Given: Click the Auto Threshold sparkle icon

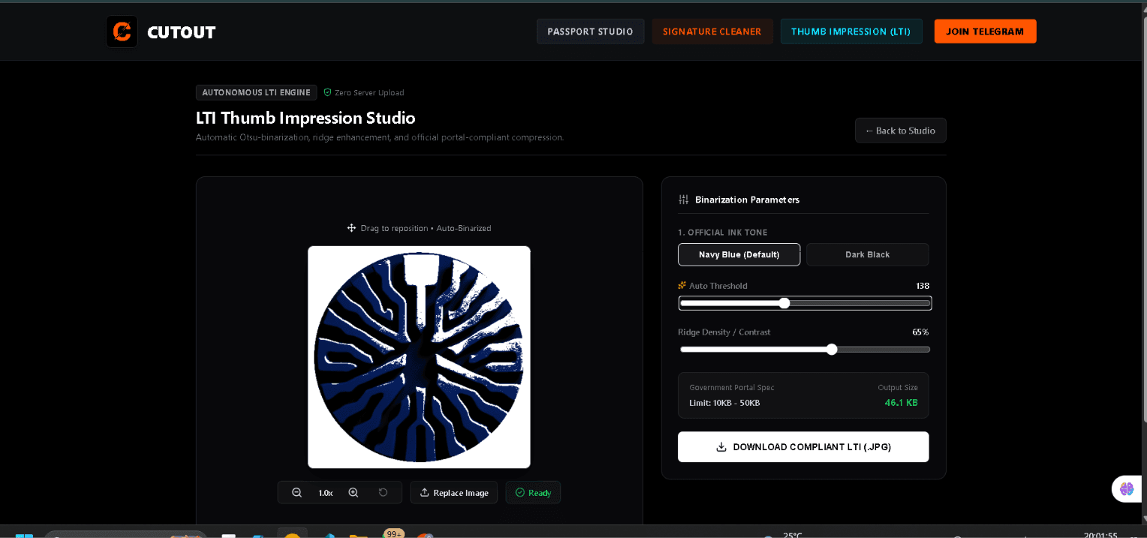Looking at the screenshot, I should pos(682,285).
